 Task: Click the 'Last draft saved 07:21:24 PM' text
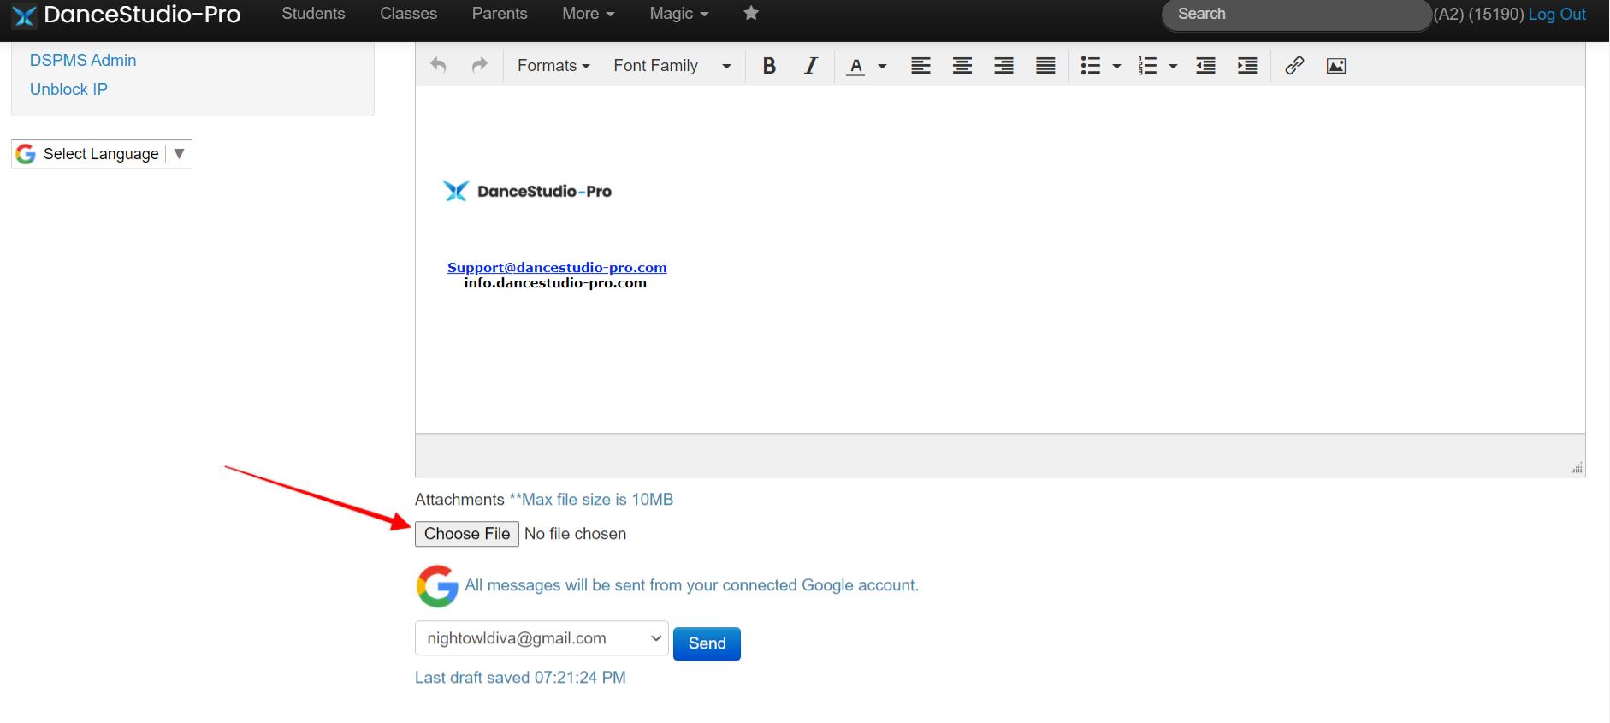pyautogui.click(x=520, y=678)
